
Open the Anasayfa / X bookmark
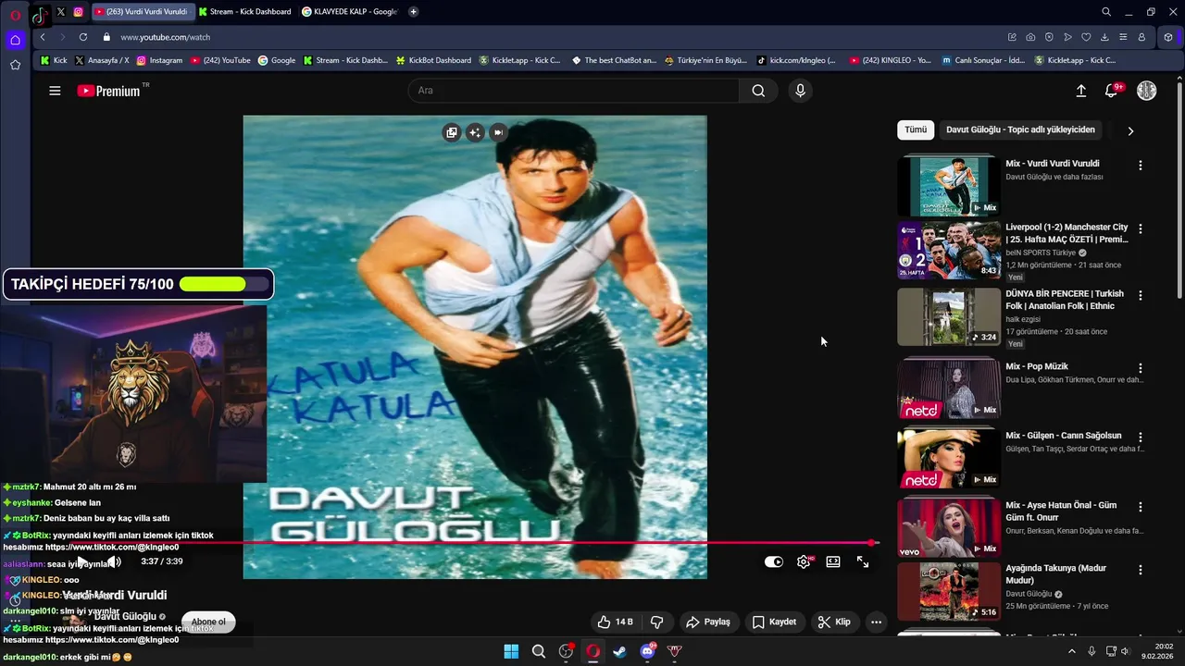pos(102,60)
